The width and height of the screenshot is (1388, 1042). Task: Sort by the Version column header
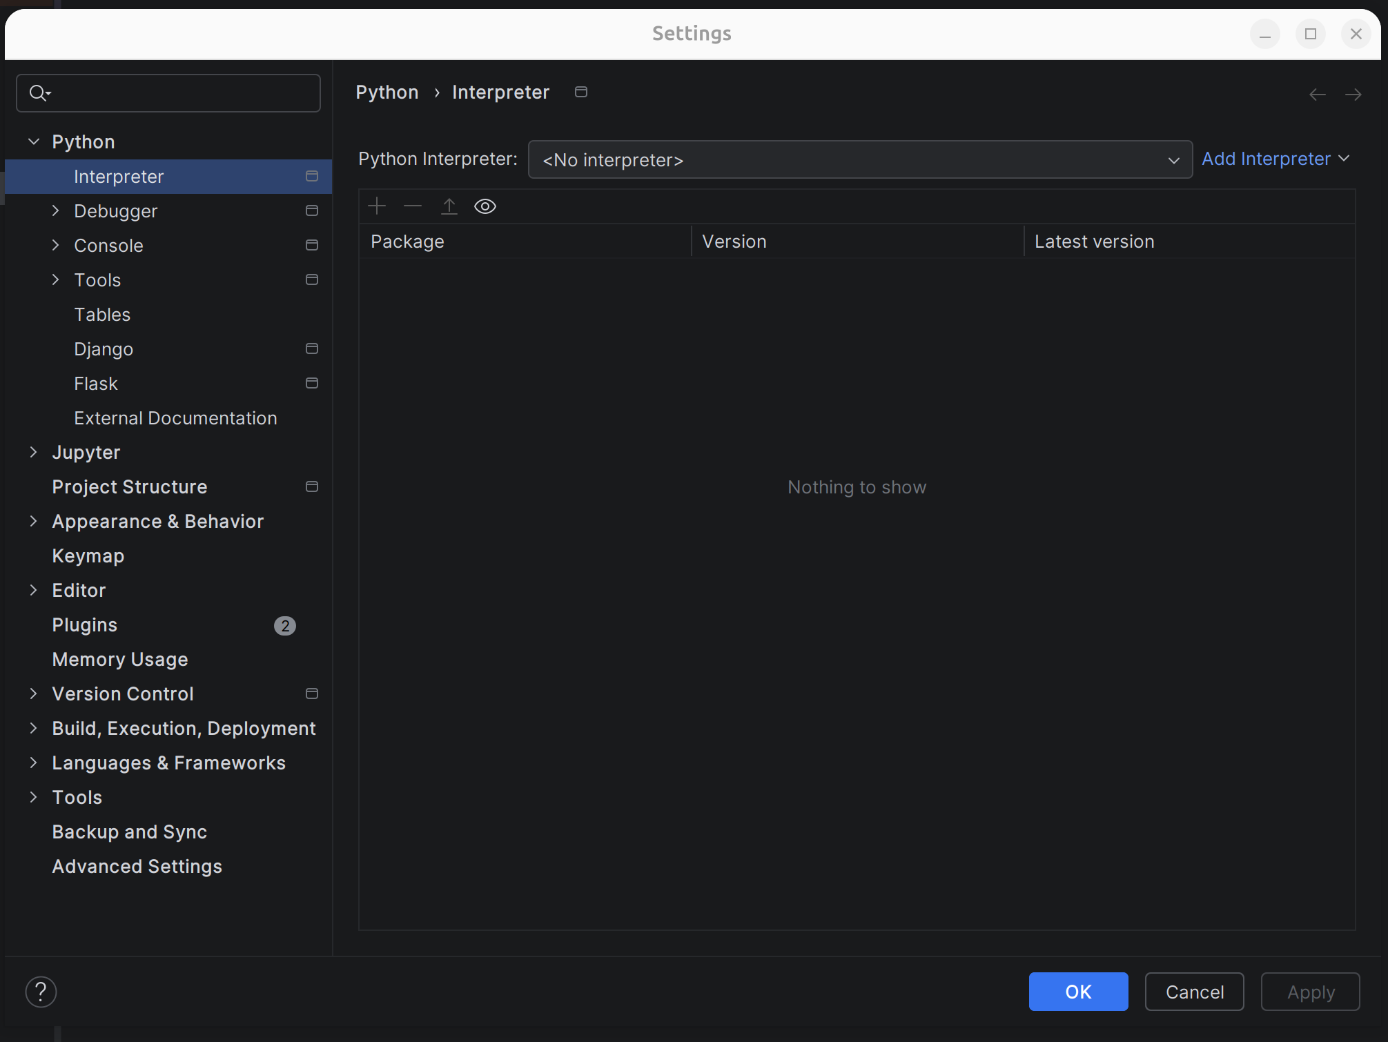858,242
